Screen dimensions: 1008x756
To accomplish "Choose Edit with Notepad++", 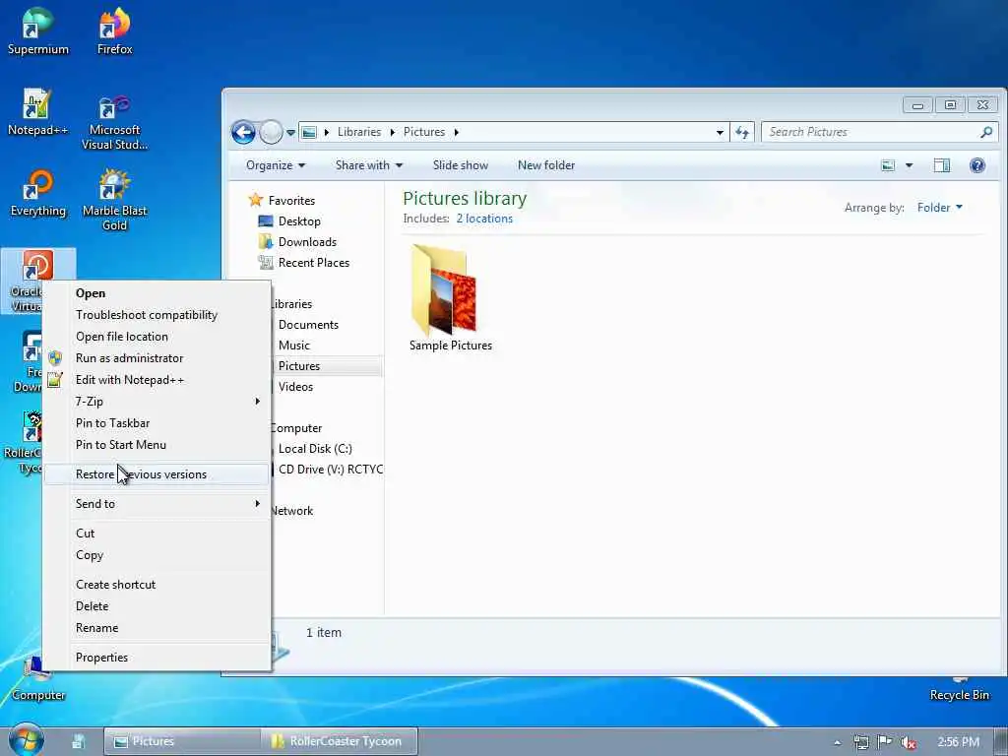I will 157,380.
